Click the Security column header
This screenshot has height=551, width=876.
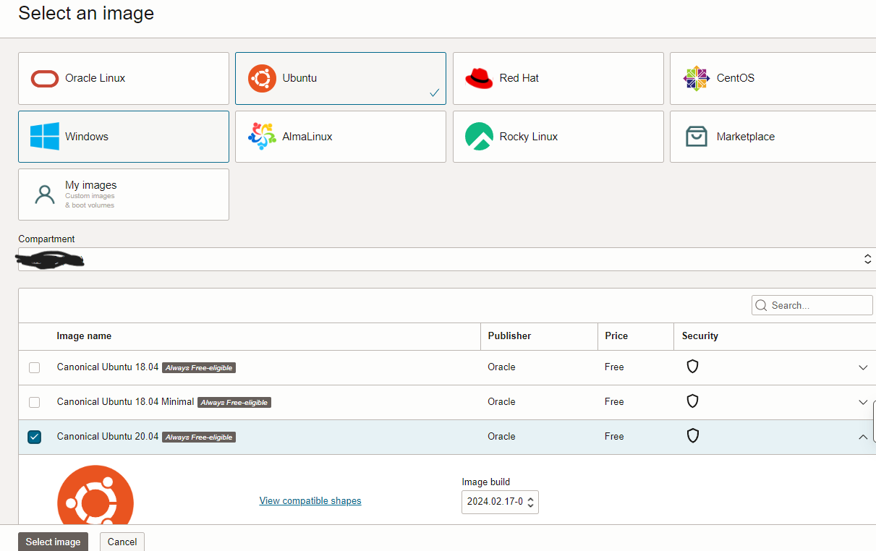coord(699,336)
